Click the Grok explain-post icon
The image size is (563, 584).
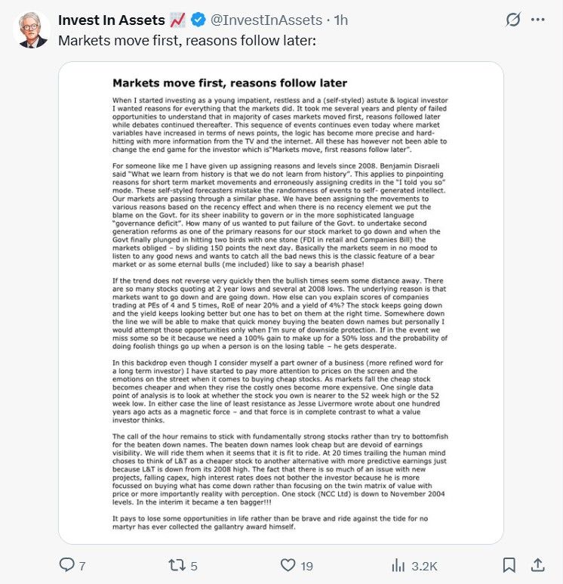512,20
